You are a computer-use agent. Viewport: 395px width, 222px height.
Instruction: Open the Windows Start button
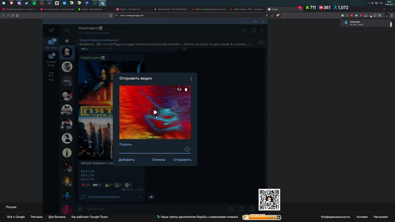[4, 3]
